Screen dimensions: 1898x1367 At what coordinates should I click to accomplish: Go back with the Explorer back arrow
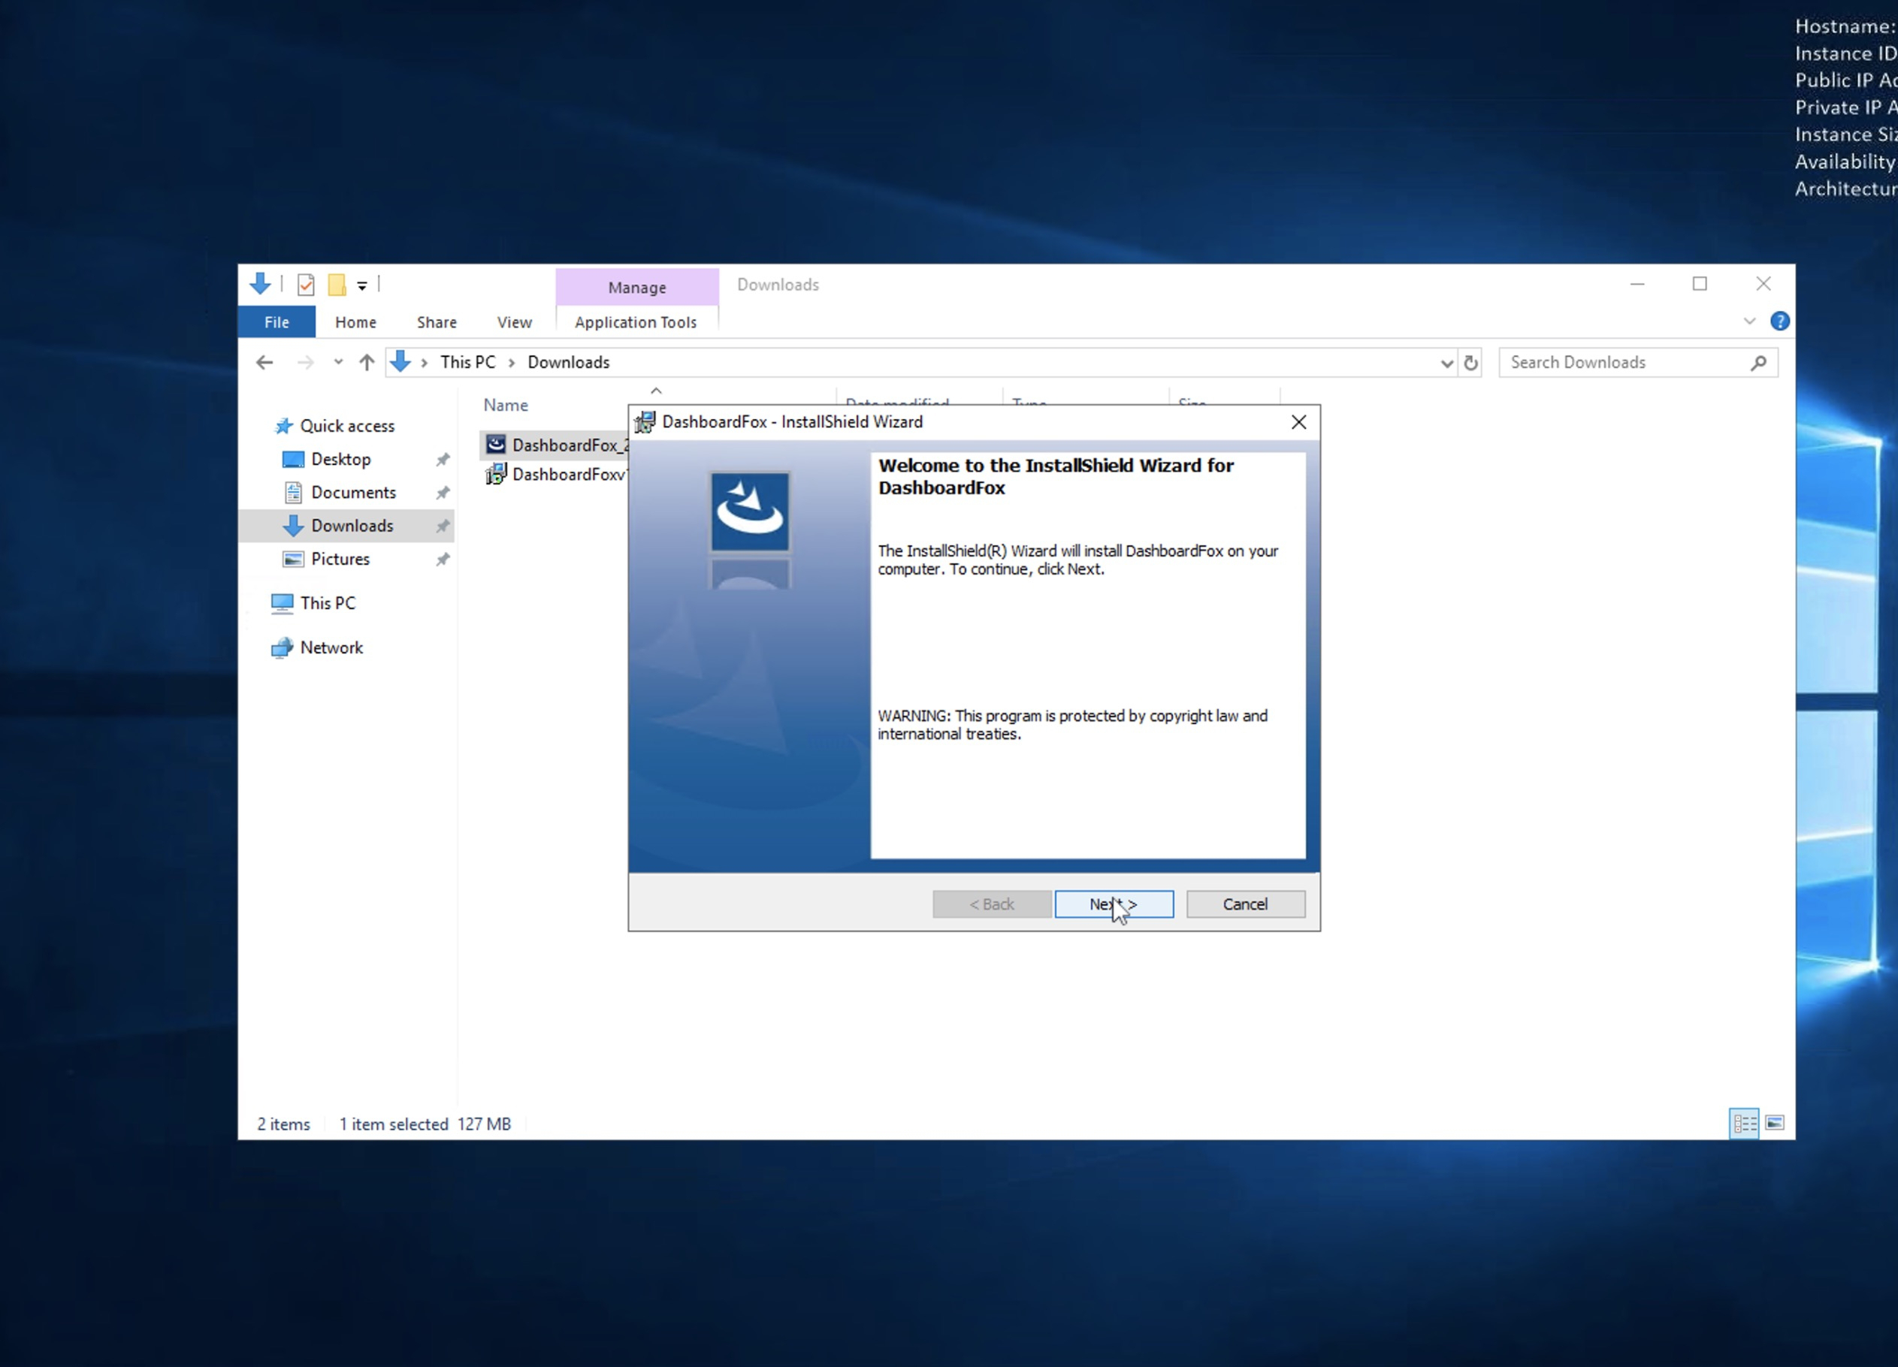click(x=264, y=362)
